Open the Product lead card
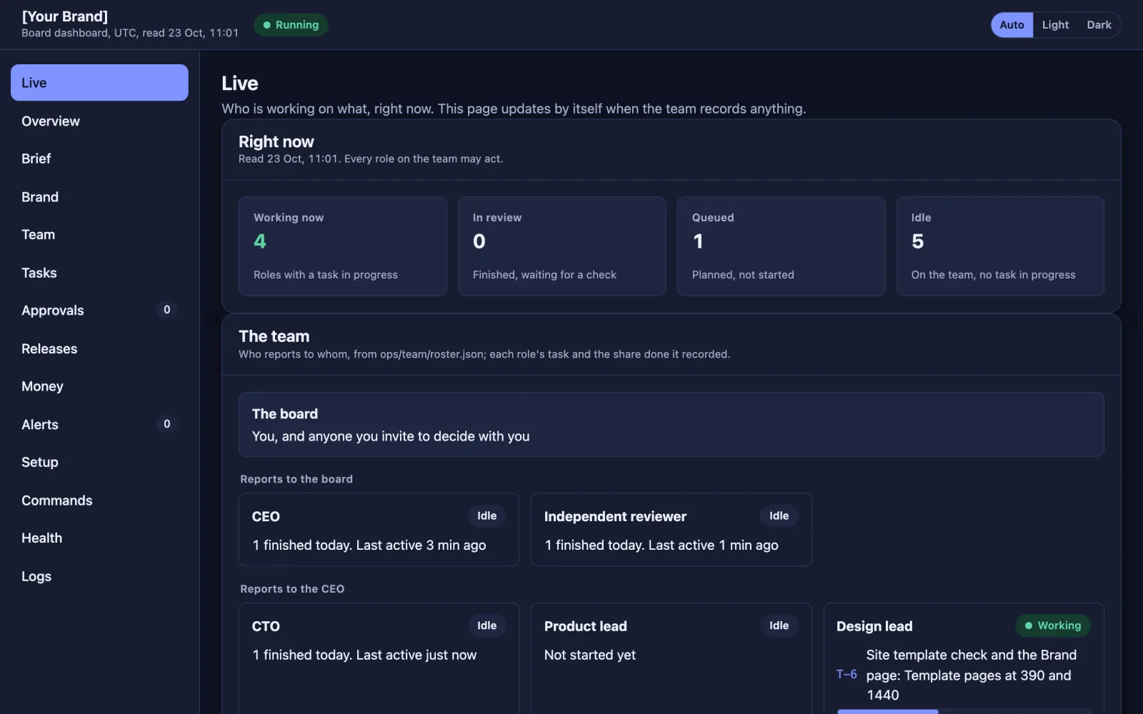The width and height of the screenshot is (1143, 714). point(672,658)
